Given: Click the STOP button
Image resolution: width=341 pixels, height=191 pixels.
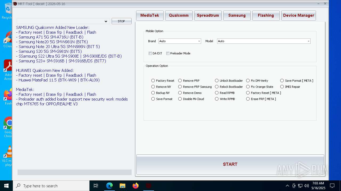Looking at the screenshot, I should click(121, 21).
